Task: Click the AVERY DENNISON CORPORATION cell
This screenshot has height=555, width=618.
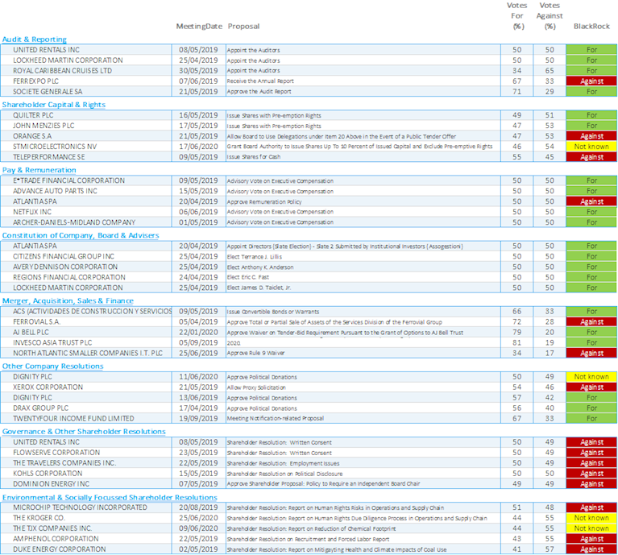Action: 86,267
